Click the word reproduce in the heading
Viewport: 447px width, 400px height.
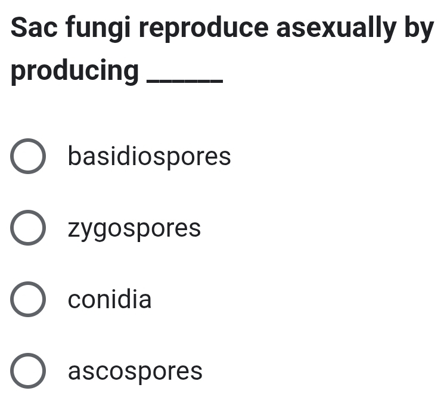[x=204, y=29]
